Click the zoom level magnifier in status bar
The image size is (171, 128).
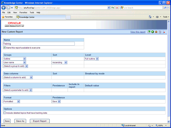point(157,126)
